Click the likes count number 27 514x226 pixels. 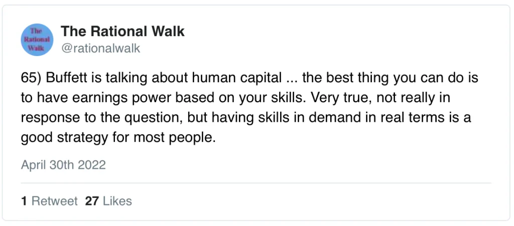[x=92, y=201]
